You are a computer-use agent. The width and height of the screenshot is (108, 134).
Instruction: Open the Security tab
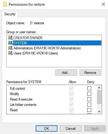click(x=10, y=14)
